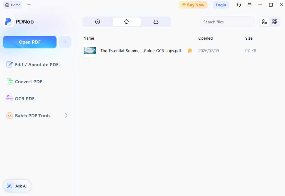Open OCR PDF tool
The height and width of the screenshot is (196, 285).
click(x=25, y=99)
